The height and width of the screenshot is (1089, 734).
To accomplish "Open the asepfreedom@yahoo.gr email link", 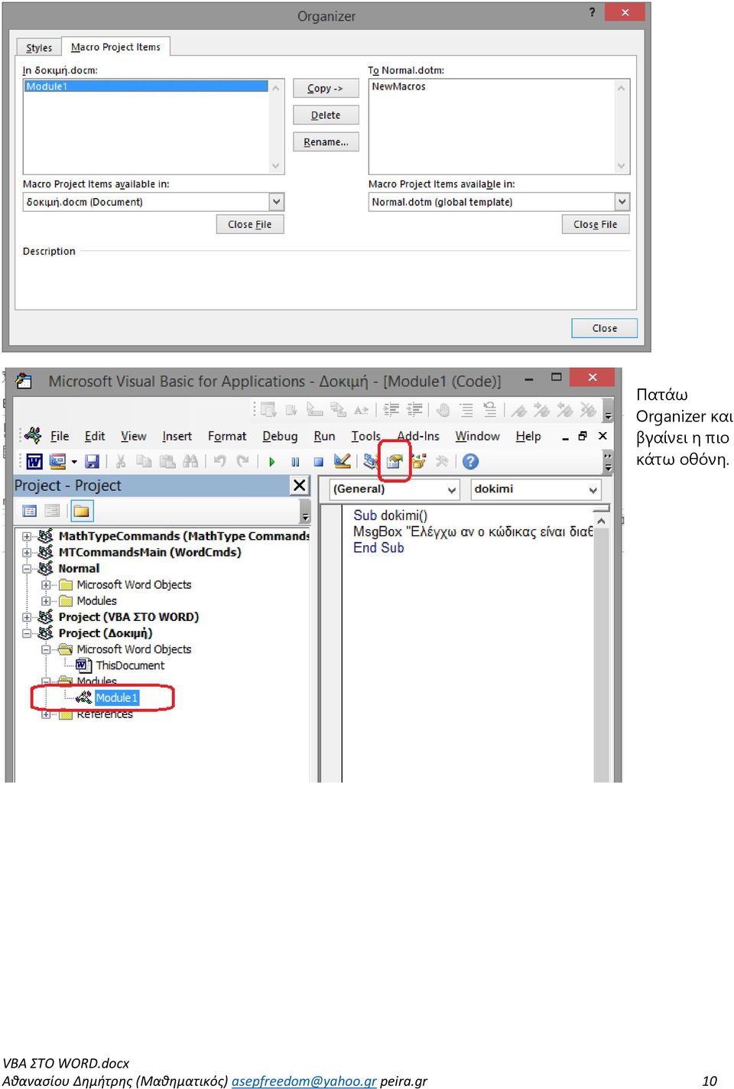I will (x=304, y=1081).
